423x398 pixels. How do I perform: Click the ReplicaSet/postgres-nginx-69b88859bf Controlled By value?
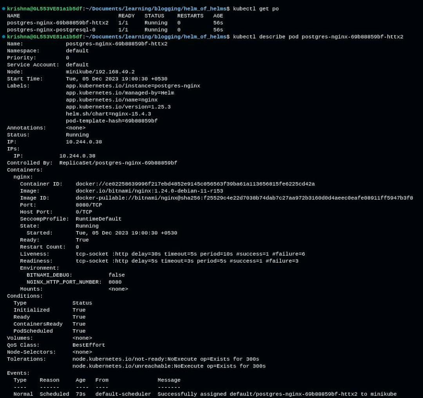[x=118, y=163]
